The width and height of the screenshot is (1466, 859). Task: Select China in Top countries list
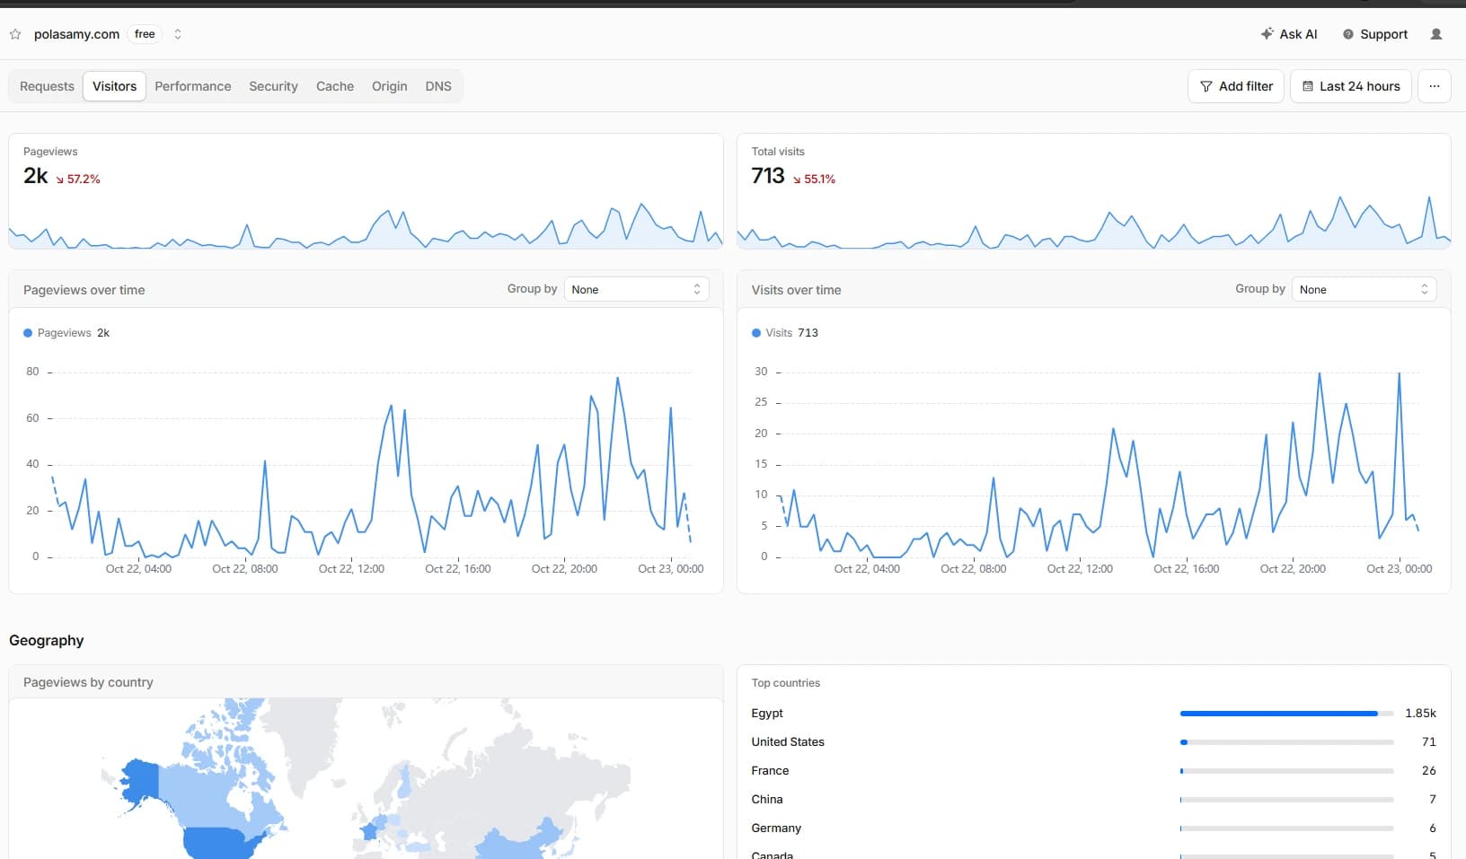pyautogui.click(x=767, y=799)
